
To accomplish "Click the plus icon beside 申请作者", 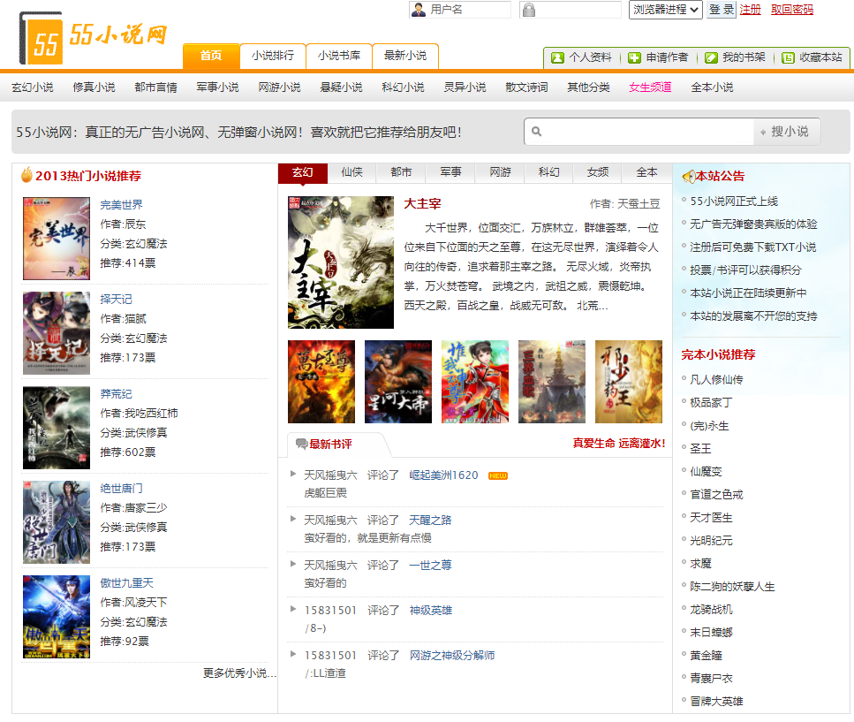I will (634, 57).
